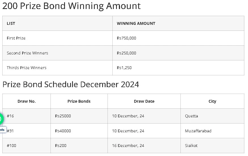Viewport: 248px width, 156px height.
Task: Click the Rs750,000 winning amount cell
Action: 127,38
